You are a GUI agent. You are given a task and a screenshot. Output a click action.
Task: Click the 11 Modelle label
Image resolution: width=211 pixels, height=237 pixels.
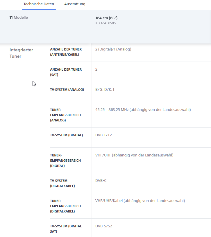click(19, 18)
